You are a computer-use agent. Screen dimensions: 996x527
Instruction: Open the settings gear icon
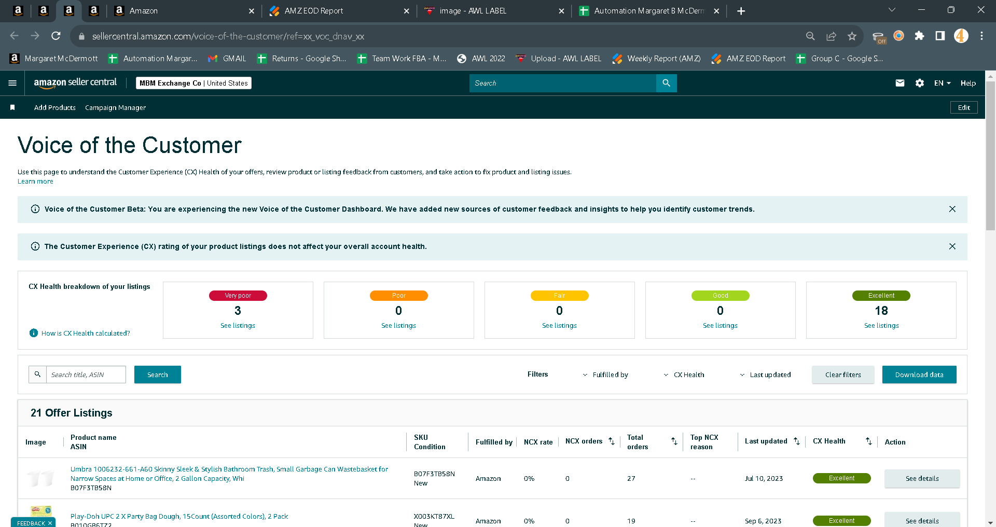920,83
